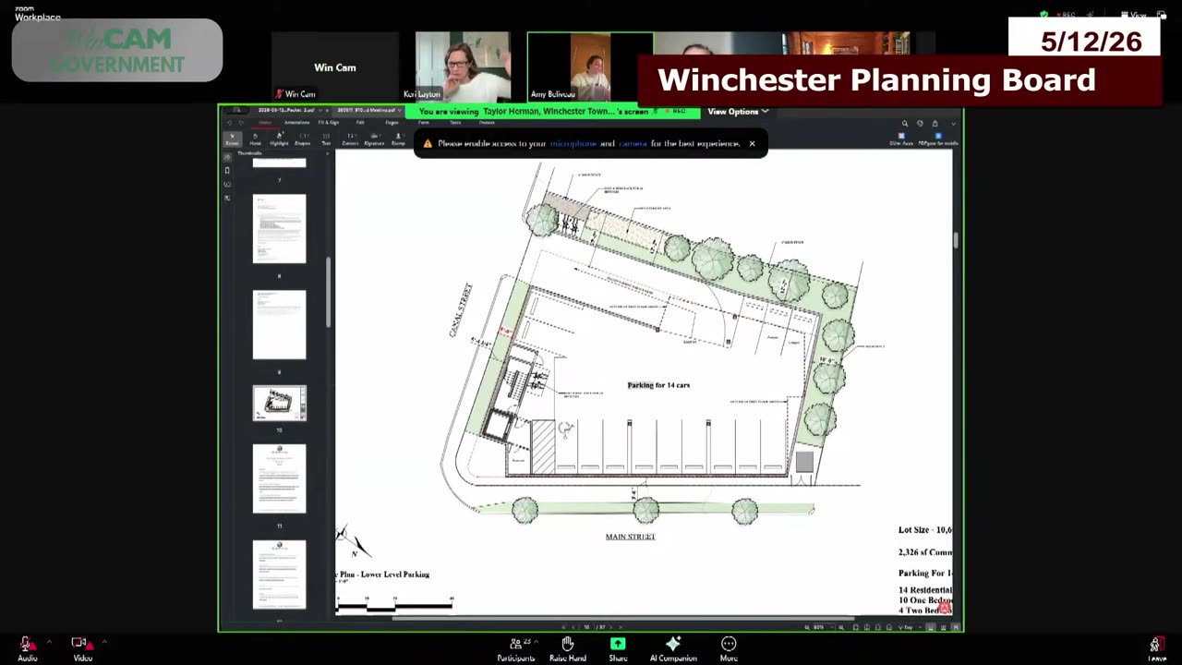Click the Comment tool
Screen dimensions: 1182x665
tap(350, 139)
